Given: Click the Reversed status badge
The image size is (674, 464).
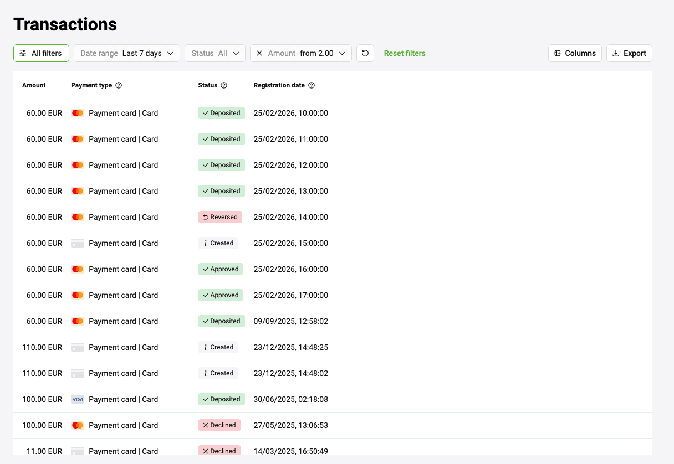Looking at the screenshot, I should coord(220,217).
